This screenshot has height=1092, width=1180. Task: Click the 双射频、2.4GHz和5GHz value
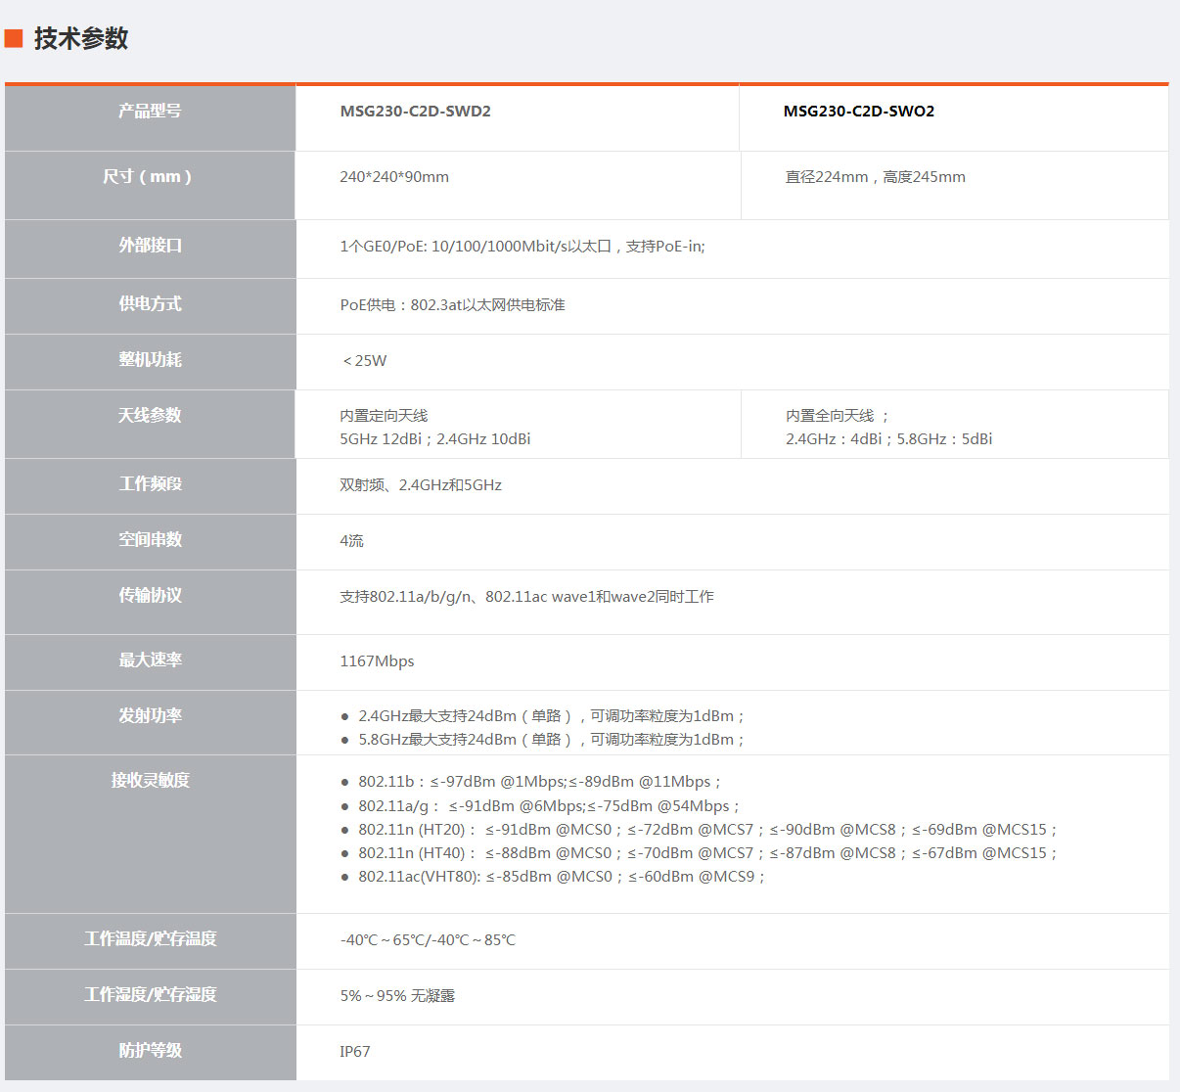(421, 485)
